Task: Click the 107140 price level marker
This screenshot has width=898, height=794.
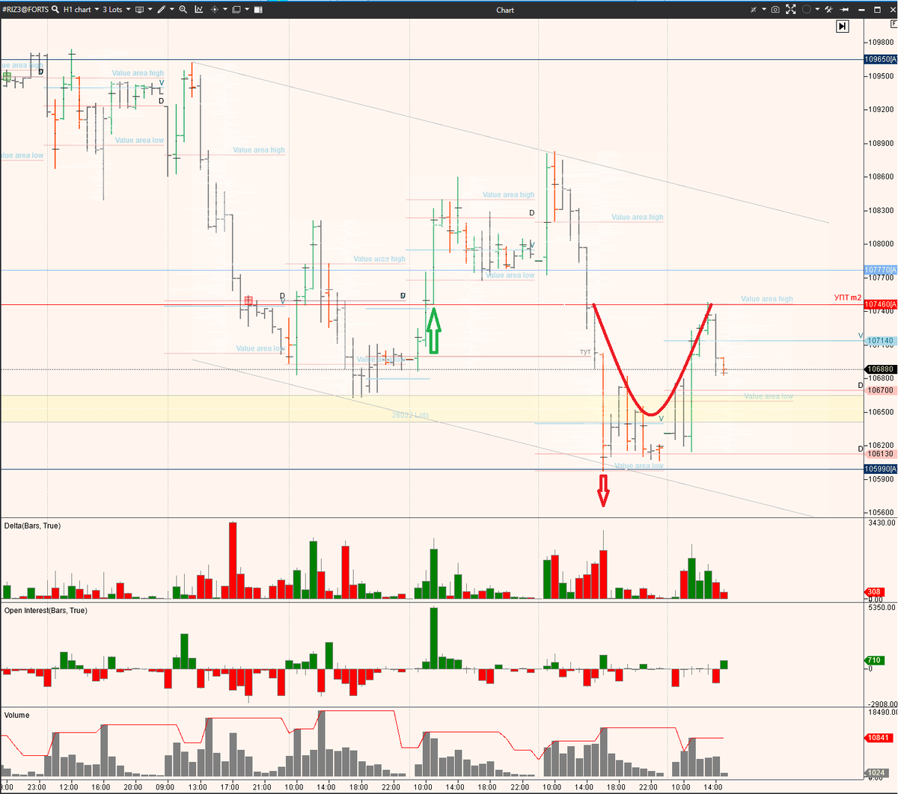Action: pyautogui.click(x=881, y=340)
